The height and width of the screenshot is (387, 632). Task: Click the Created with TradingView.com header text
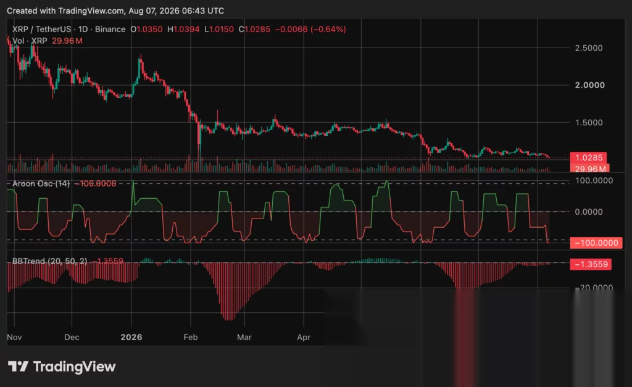115,11
